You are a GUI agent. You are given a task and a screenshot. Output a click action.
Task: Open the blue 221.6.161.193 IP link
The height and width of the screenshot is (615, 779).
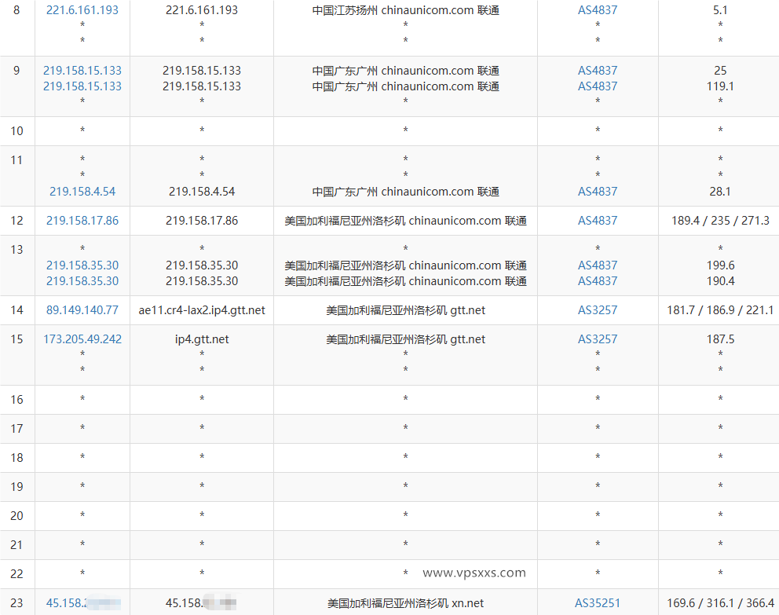point(82,10)
